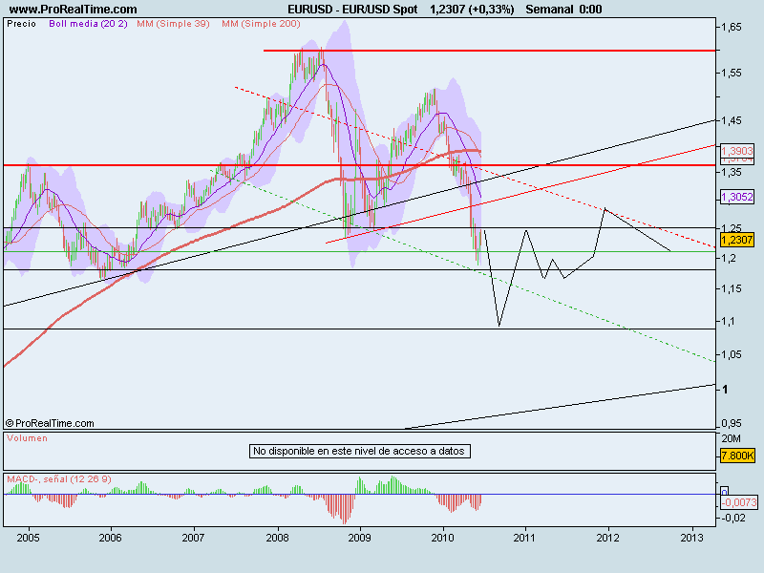The width and height of the screenshot is (764, 573).
Task: Click the MACD-, señal (12 26 9) label
Action: (x=59, y=479)
